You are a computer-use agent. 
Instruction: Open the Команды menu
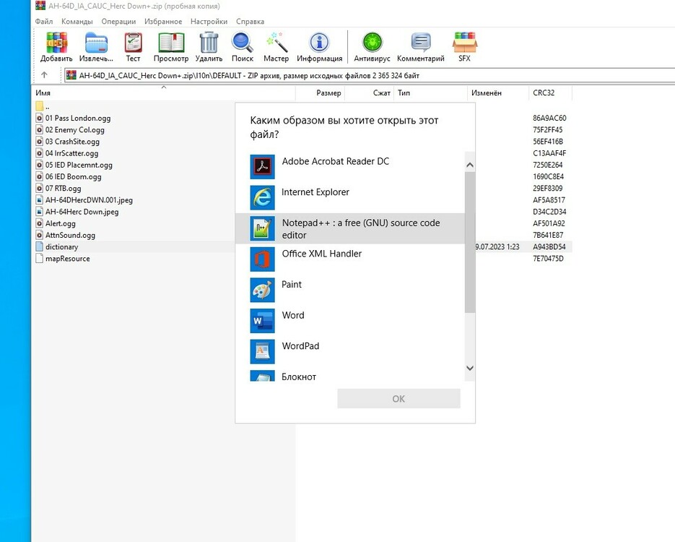[x=77, y=21]
